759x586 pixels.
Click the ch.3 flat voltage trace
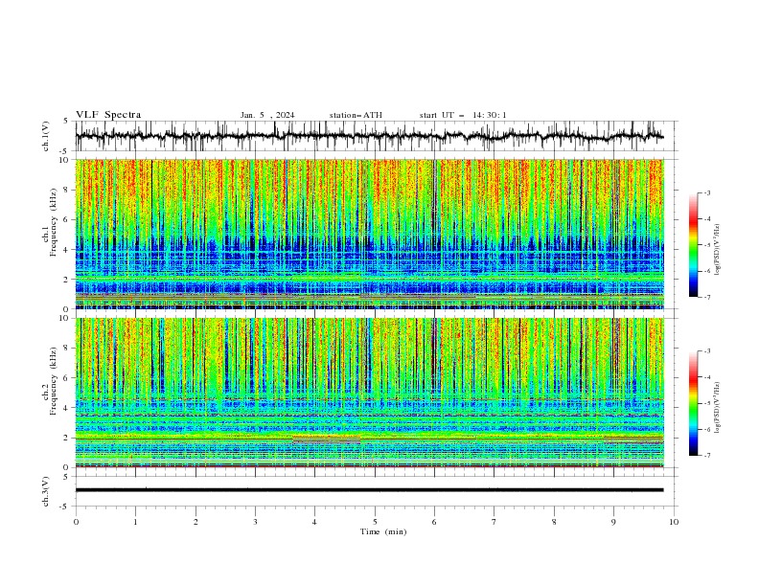(x=369, y=490)
